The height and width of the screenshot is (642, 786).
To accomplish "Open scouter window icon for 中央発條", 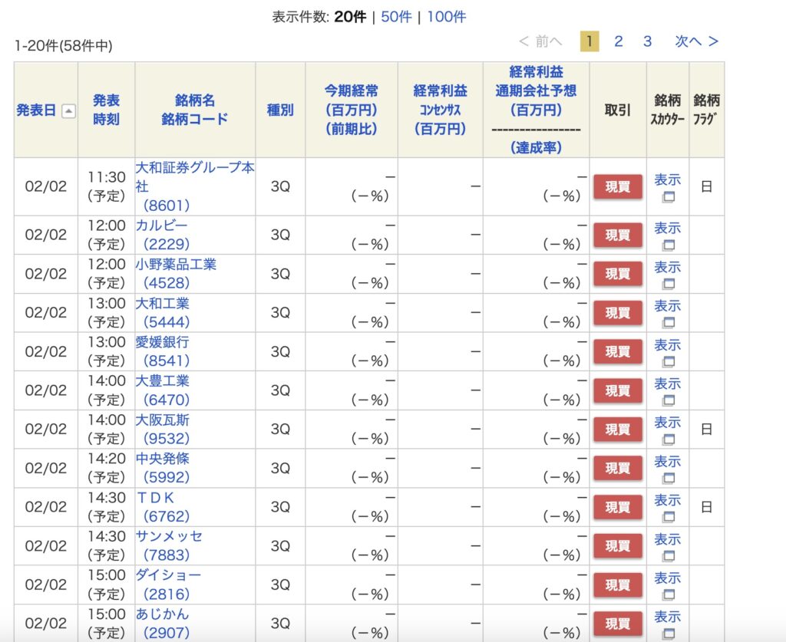I will (668, 478).
